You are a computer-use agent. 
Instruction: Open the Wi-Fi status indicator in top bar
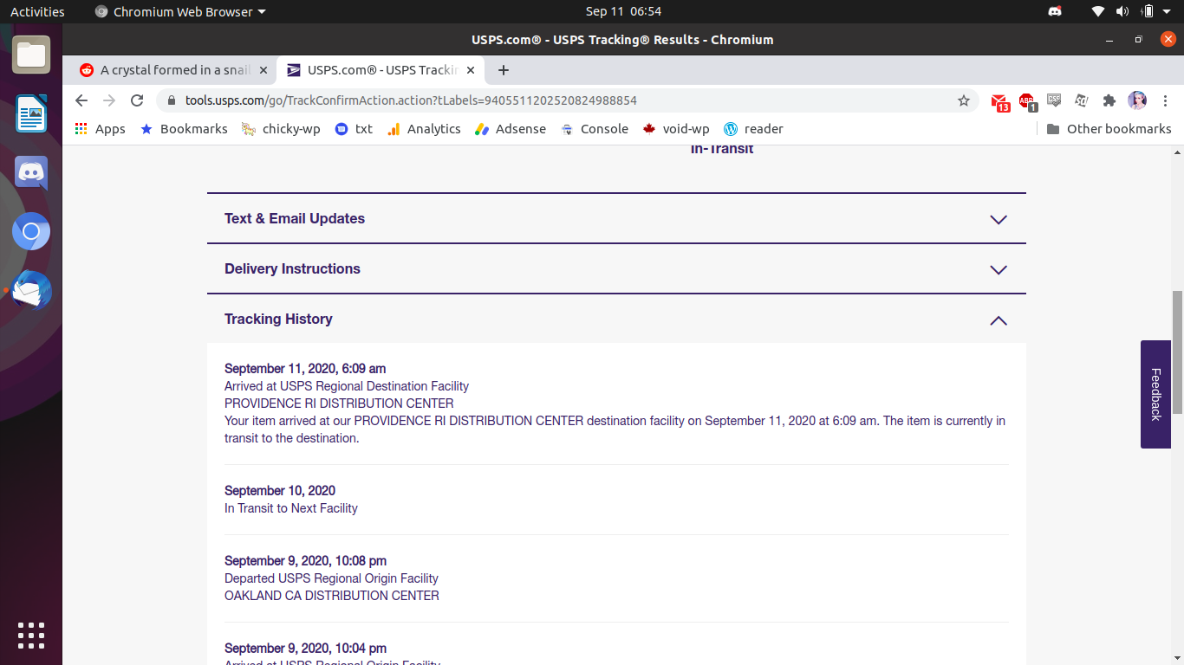click(1098, 12)
